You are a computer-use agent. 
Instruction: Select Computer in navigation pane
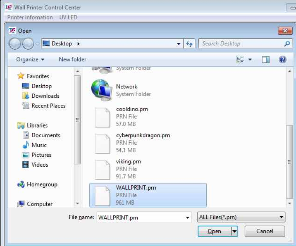40,204
